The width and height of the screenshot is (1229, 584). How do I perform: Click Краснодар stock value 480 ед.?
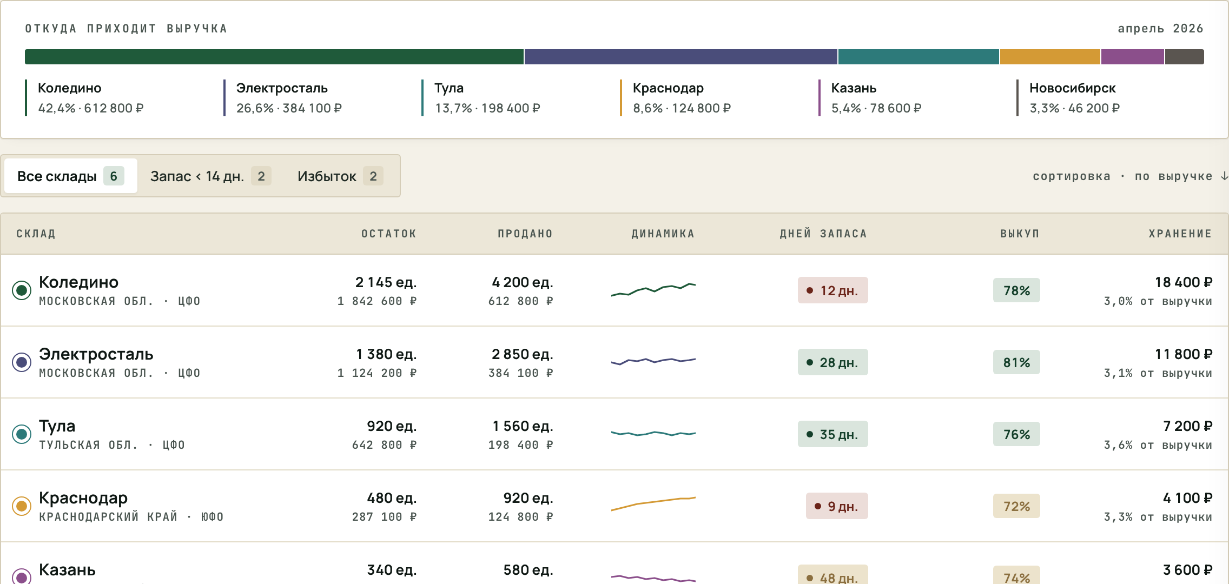click(x=392, y=498)
